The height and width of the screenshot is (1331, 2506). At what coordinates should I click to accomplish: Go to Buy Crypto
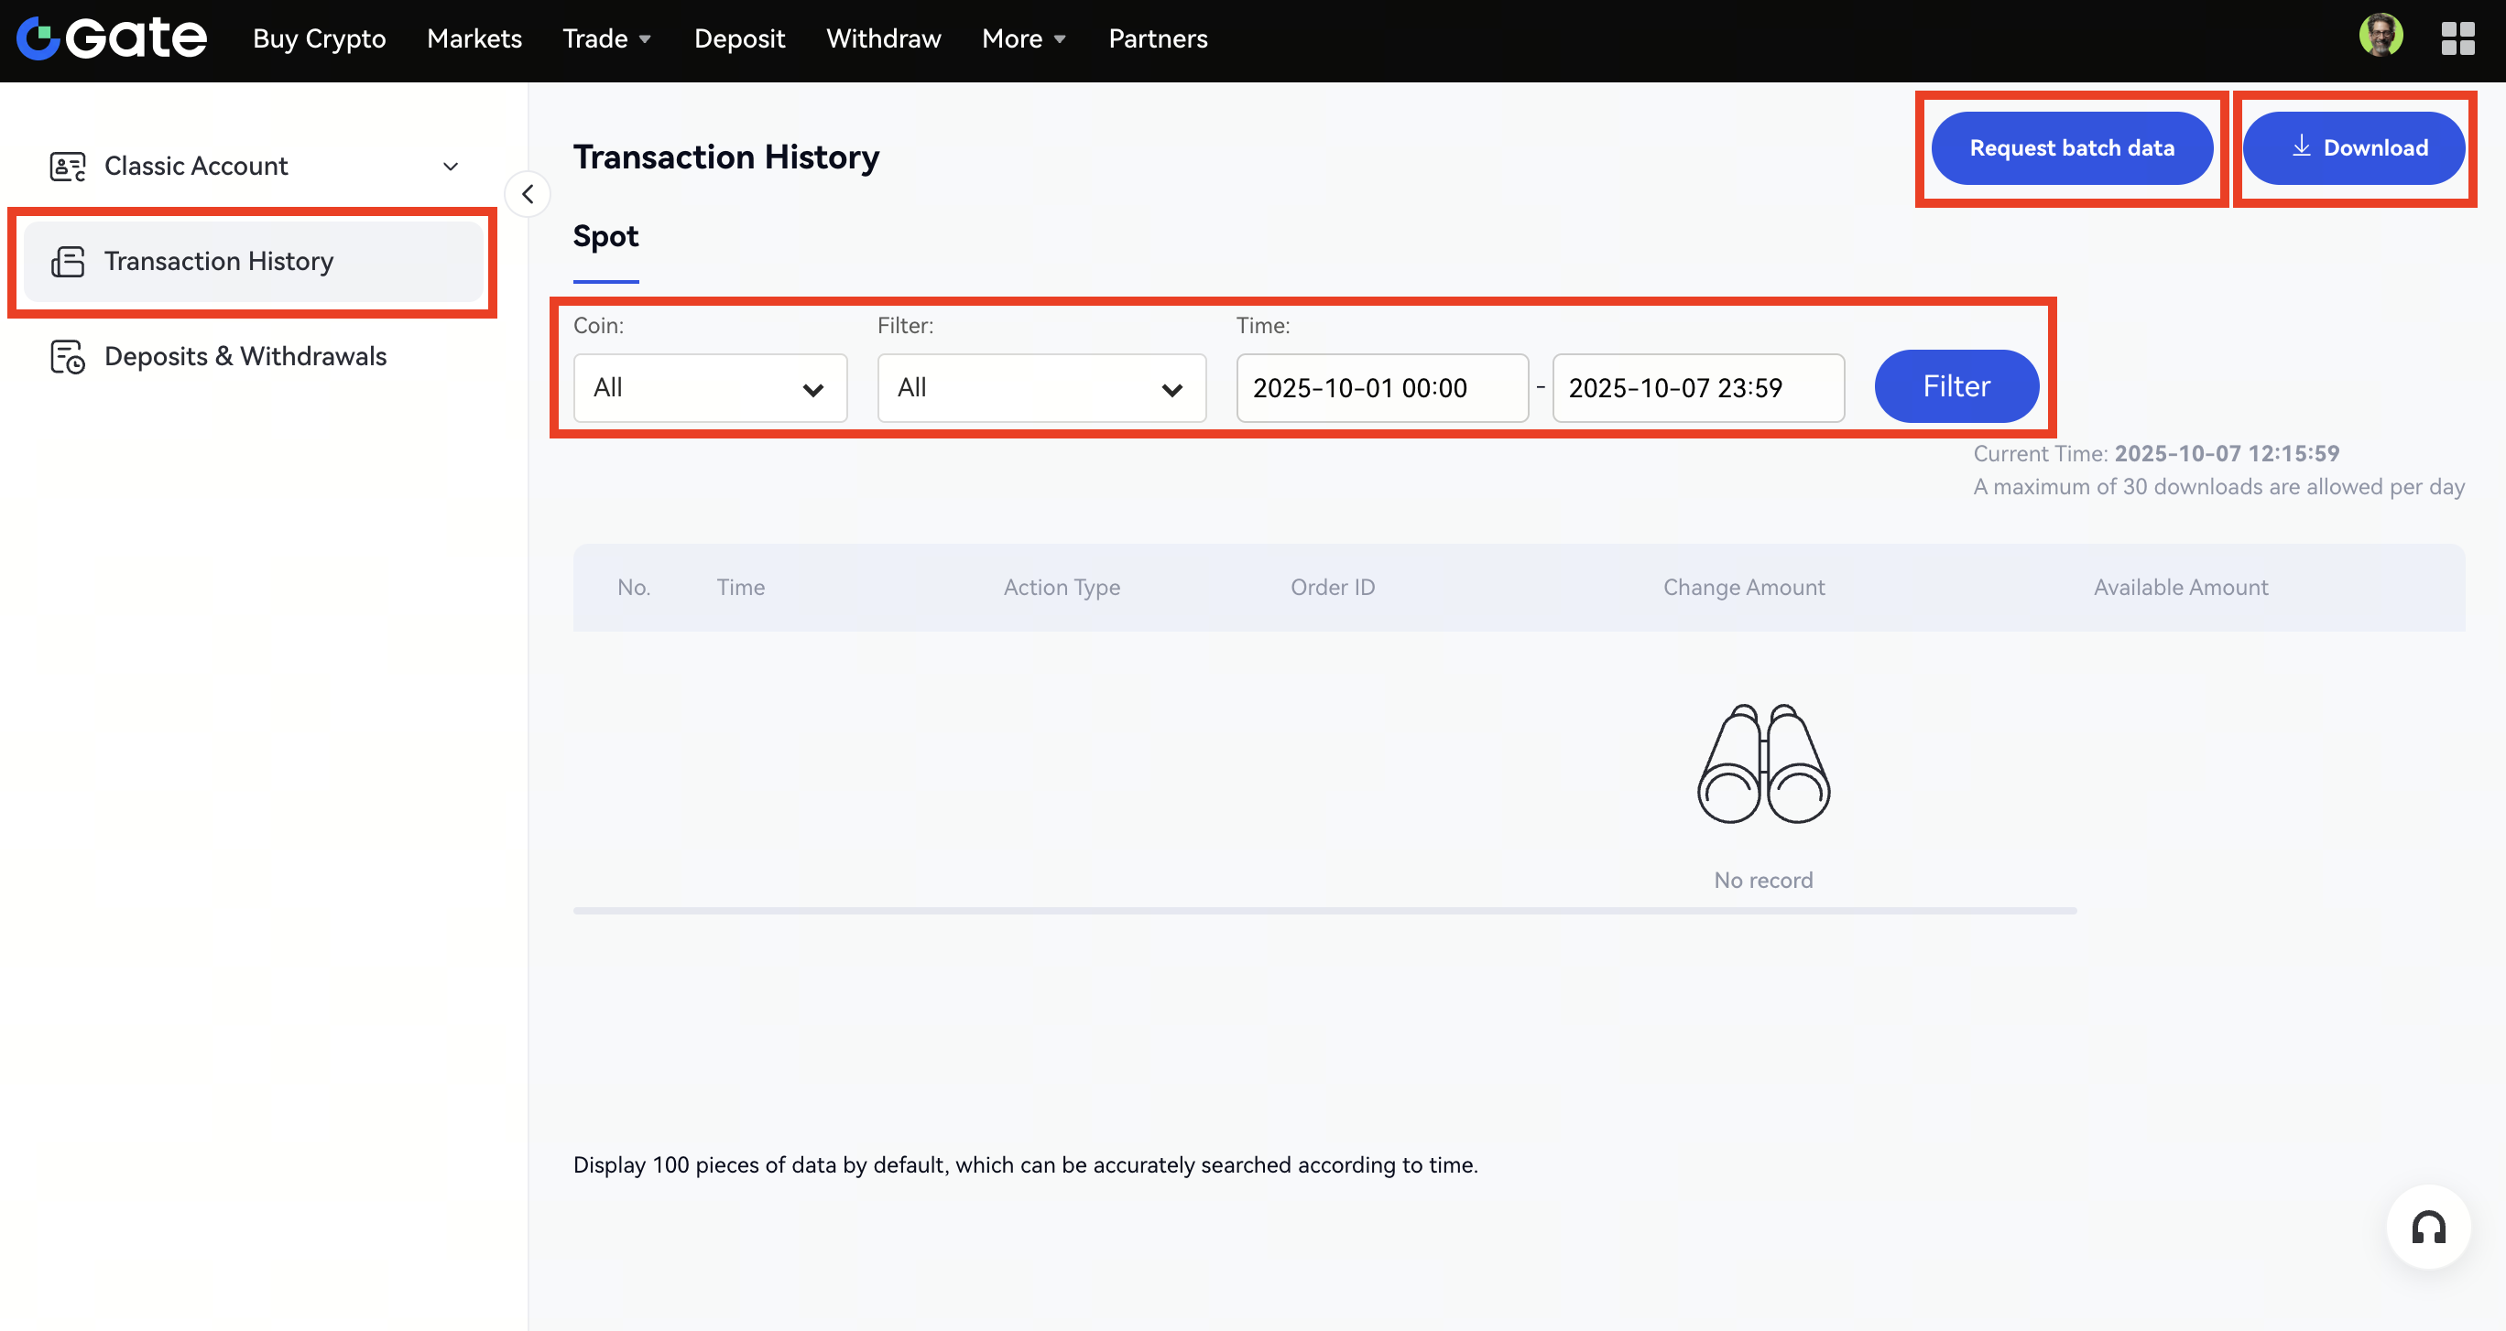pyautogui.click(x=319, y=38)
